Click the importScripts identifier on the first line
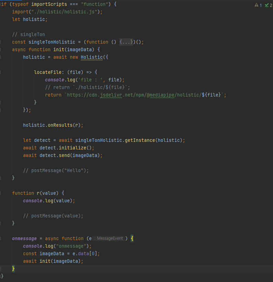Screen dimensions: 273x282 (x=49, y=4)
